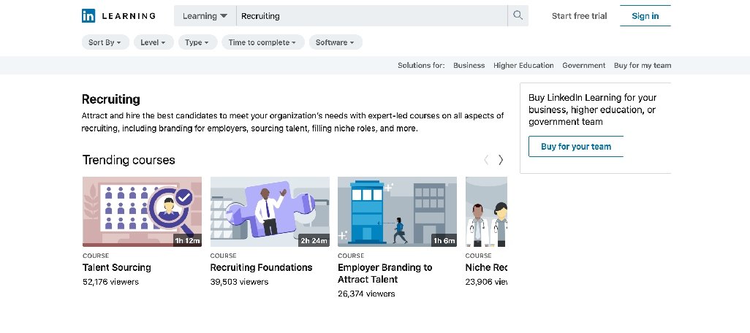
Task: Click the magnifying glass search icon
Action: [518, 15]
